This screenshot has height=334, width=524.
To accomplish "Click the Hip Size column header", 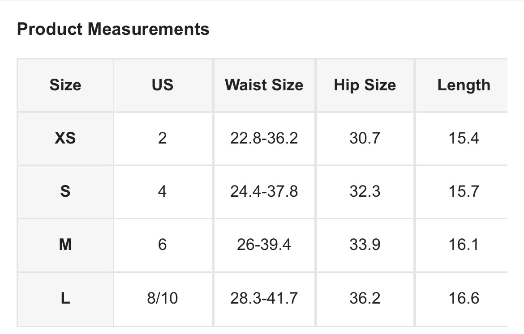I will click(365, 85).
